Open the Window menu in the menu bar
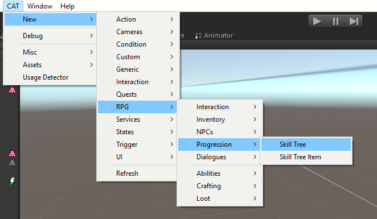Screen dimensions: 377x219 [40, 6]
